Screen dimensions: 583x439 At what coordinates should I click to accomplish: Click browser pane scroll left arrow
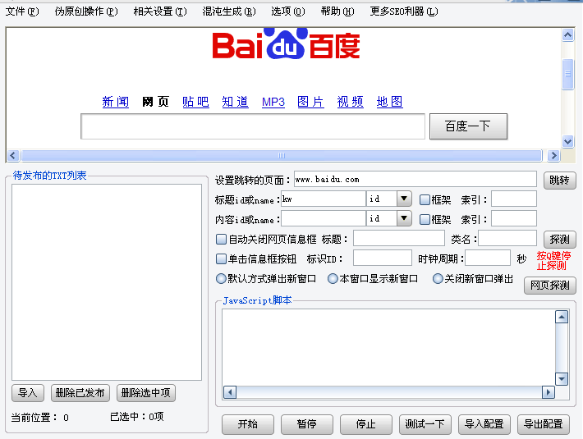click(13, 155)
